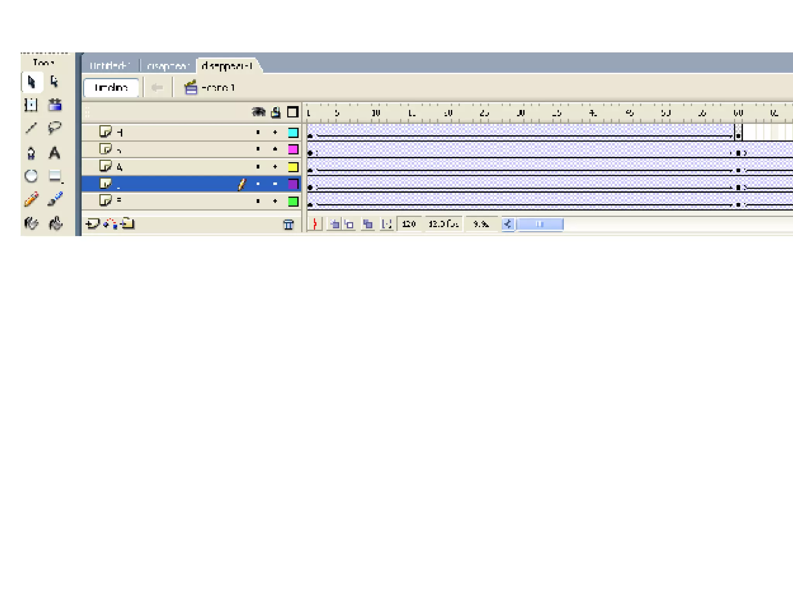The height and width of the screenshot is (595, 793).
Task: Toggle visibility of all layers via the eye icon
Action: tap(258, 112)
